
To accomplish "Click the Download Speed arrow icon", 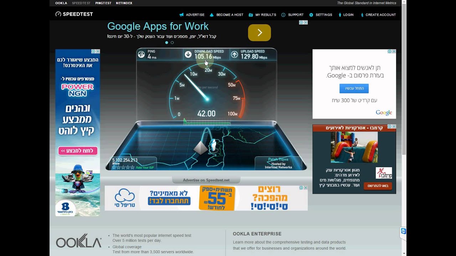I will pos(188,54).
